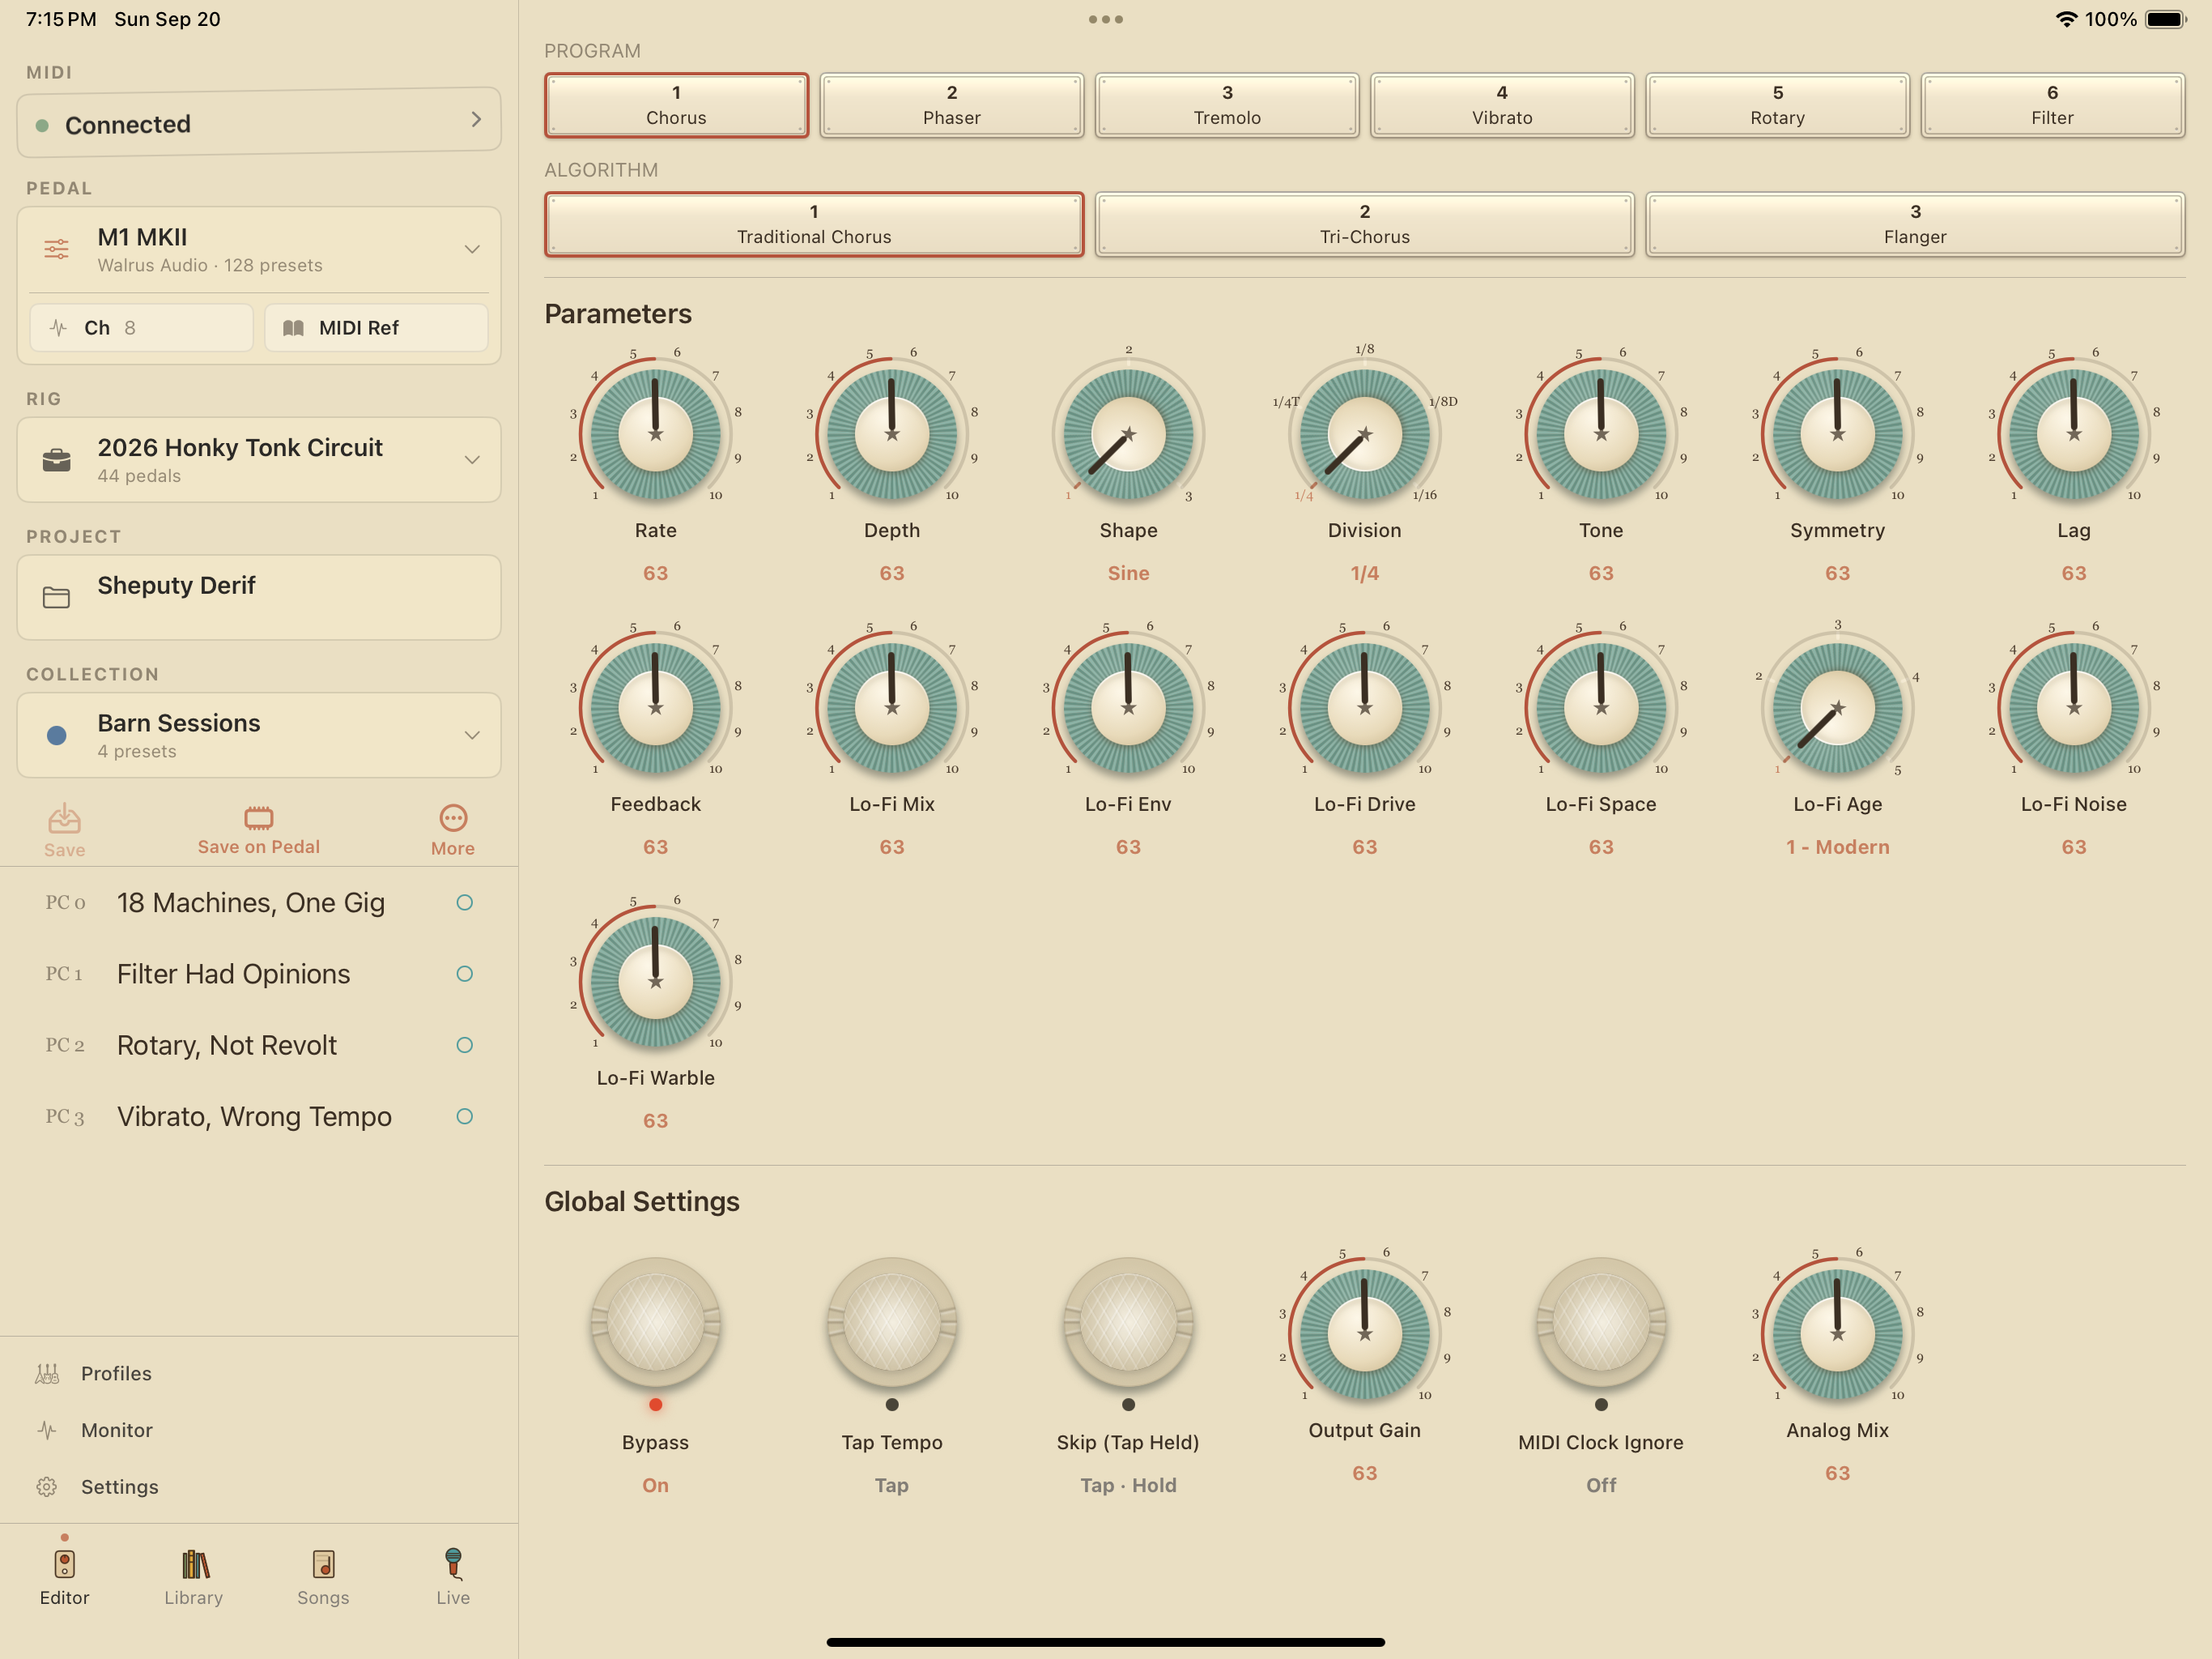Tap the Skip (Tap Held) footswitch
Viewport: 2212px width, 1659px height.
tap(1128, 1320)
